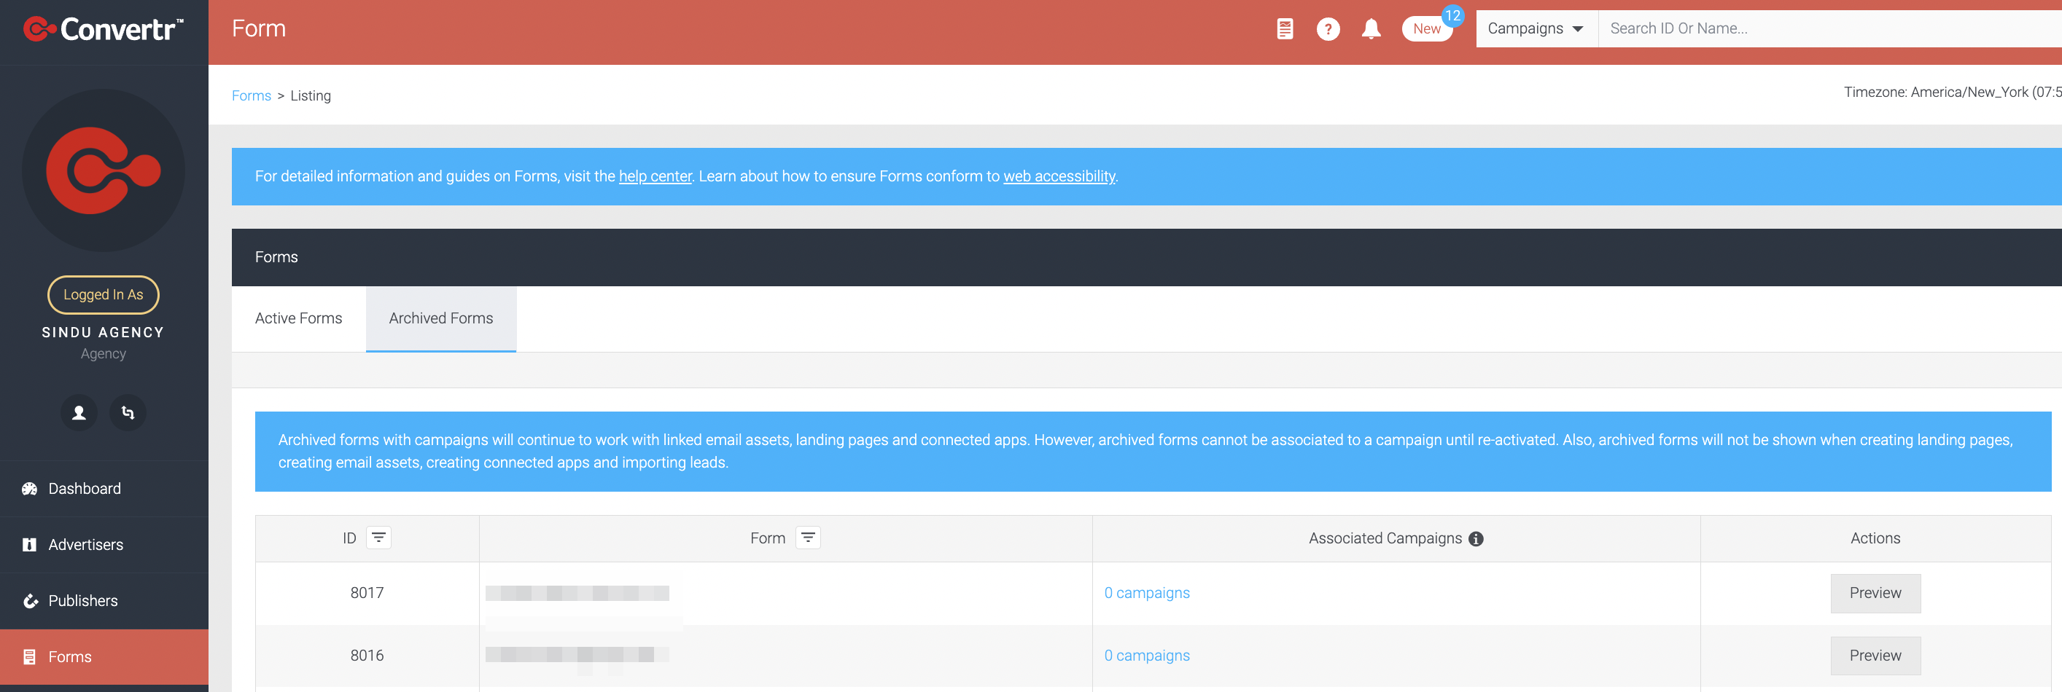Viewport: 2062px width, 692px height.
Task: Preview form 8016
Action: coord(1875,655)
